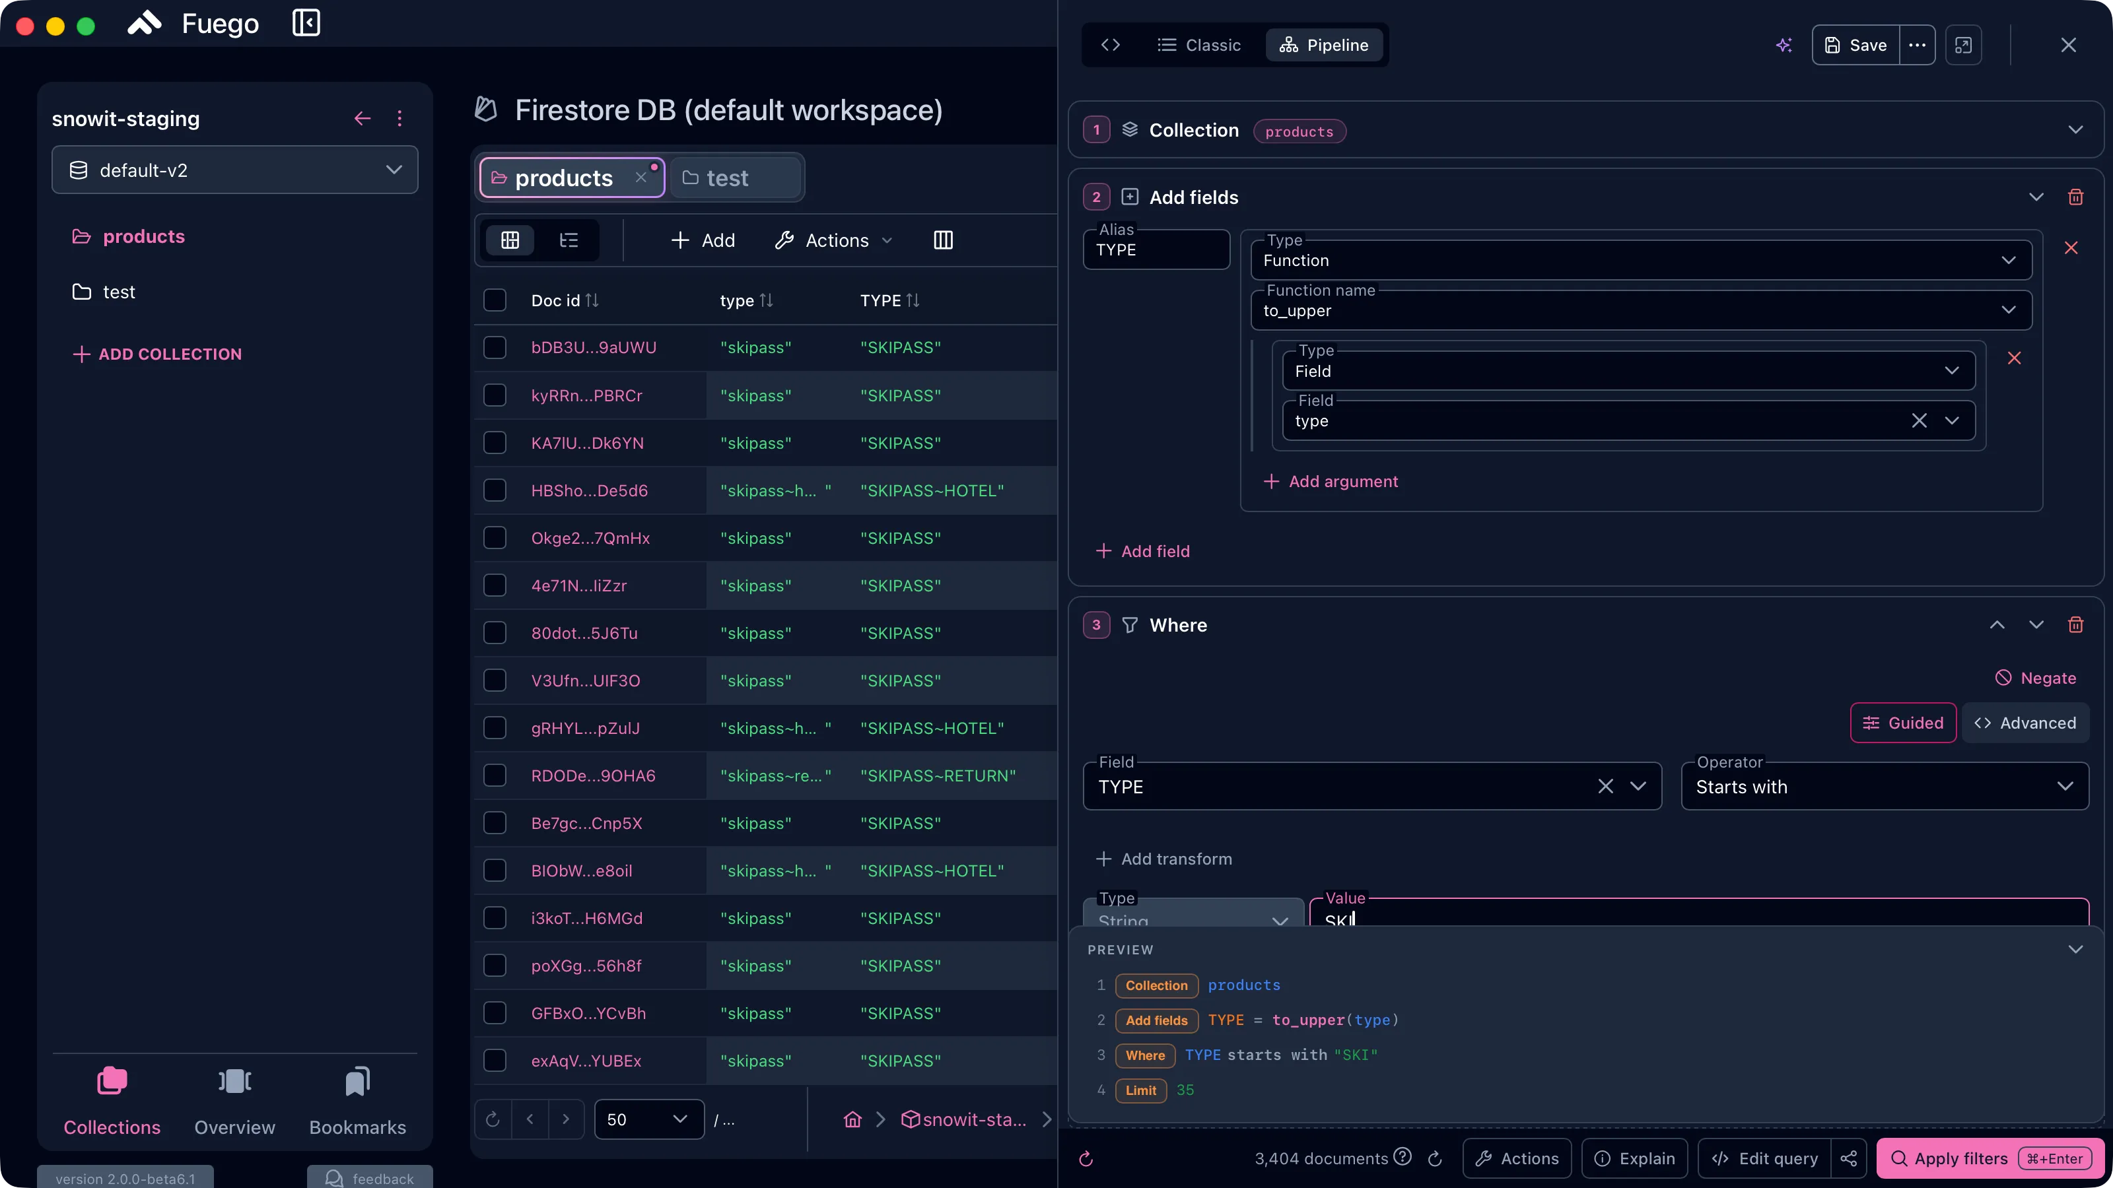
Task: Switch to table grid view
Action: pos(510,240)
